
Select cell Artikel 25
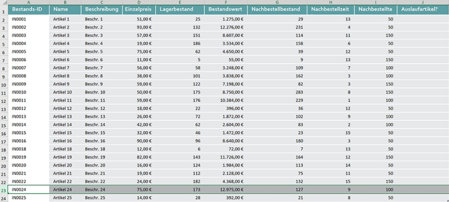click(x=65, y=198)
